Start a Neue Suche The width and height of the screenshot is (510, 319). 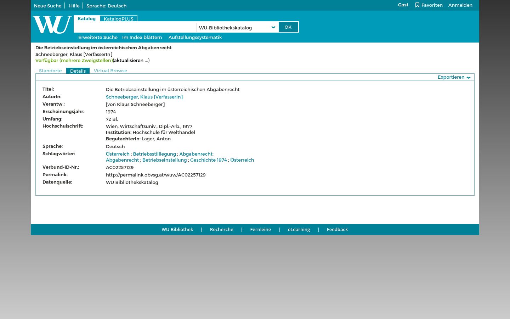47,6
